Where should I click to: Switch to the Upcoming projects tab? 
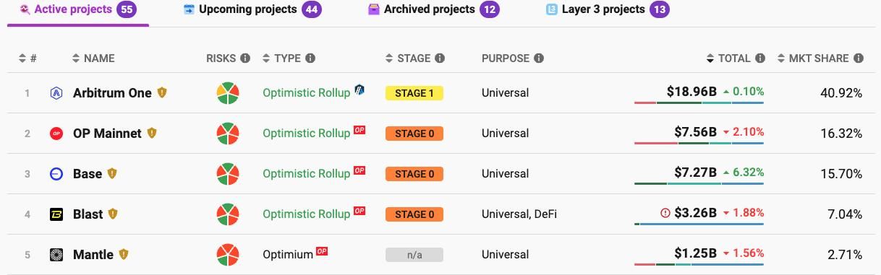252,10
